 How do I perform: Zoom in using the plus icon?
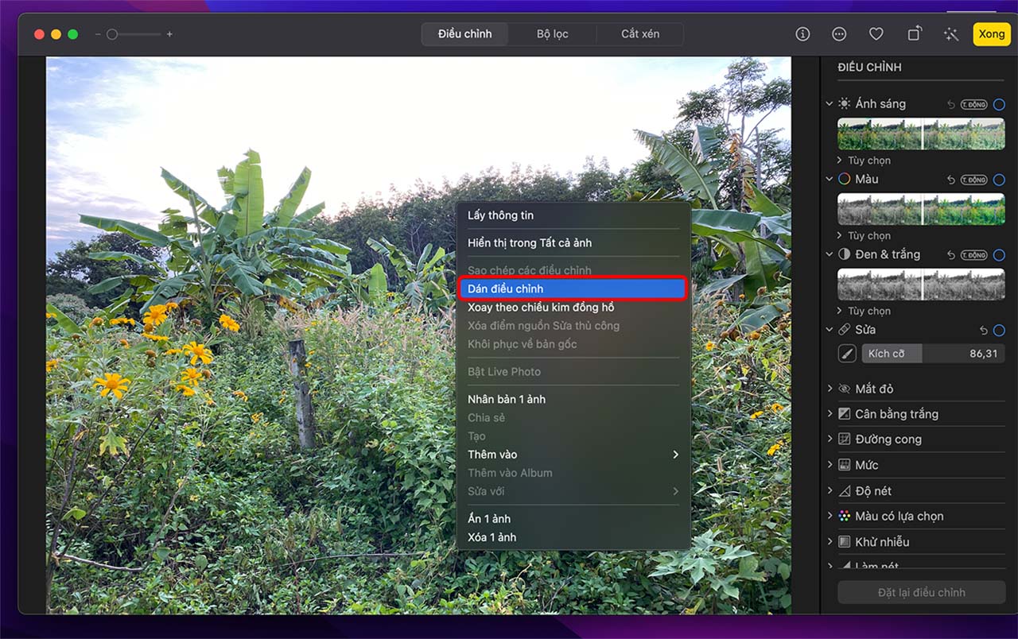(x=169, y=34)
